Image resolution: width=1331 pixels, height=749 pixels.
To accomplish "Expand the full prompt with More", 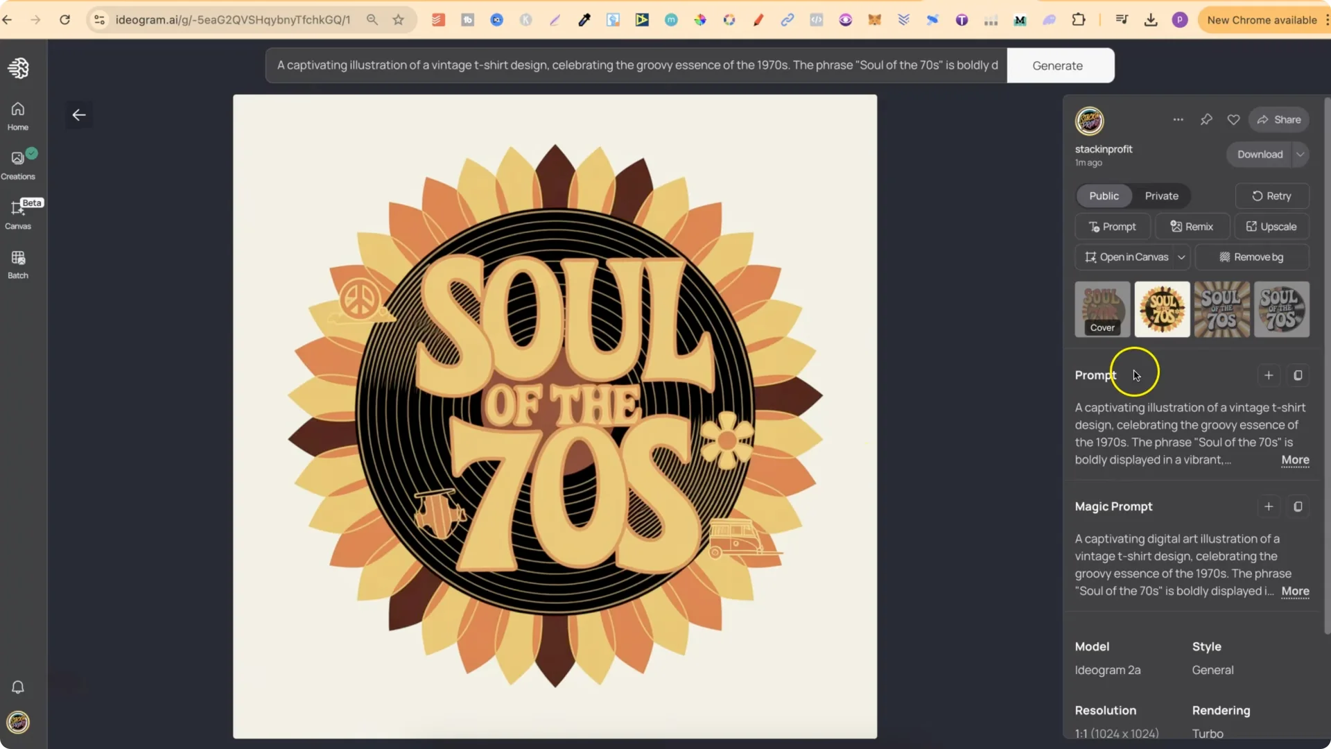I will click(x=1295, y=460).
